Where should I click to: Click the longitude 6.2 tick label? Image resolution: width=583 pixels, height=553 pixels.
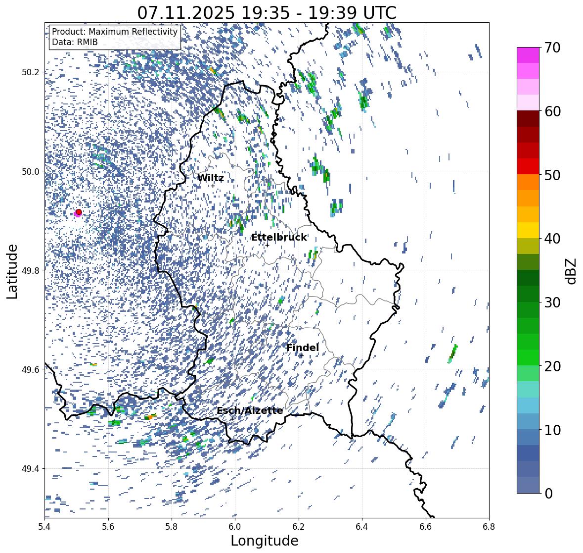(x=299, y=527)
